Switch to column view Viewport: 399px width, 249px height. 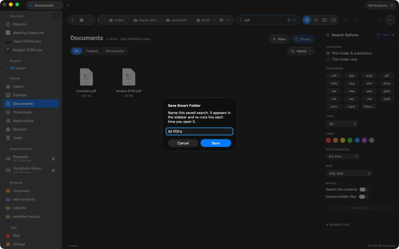pos(325,20)
